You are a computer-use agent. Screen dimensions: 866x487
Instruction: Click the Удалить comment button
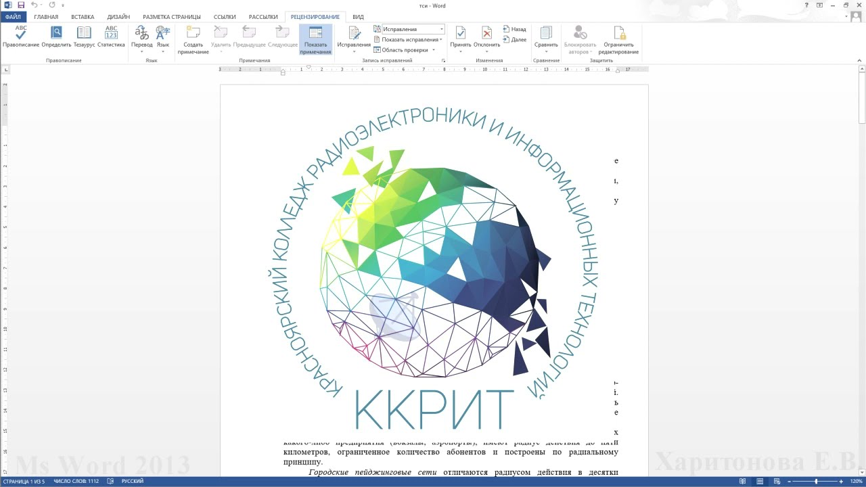point(221,39)
